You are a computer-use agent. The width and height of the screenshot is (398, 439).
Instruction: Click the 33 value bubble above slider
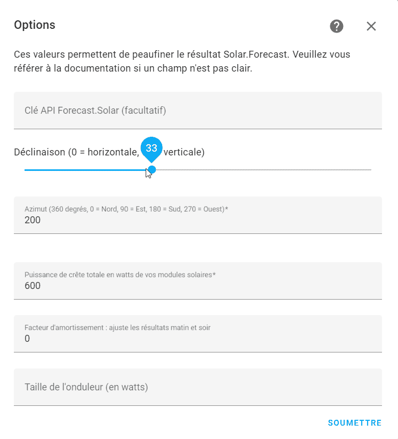[x=152, y=148]
